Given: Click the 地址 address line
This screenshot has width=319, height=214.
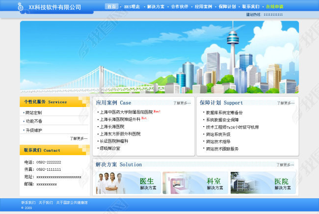Looking at the screenshot, I should coord(53,177).
